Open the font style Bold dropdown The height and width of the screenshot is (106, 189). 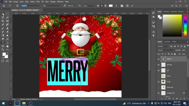tap(61, 6)
